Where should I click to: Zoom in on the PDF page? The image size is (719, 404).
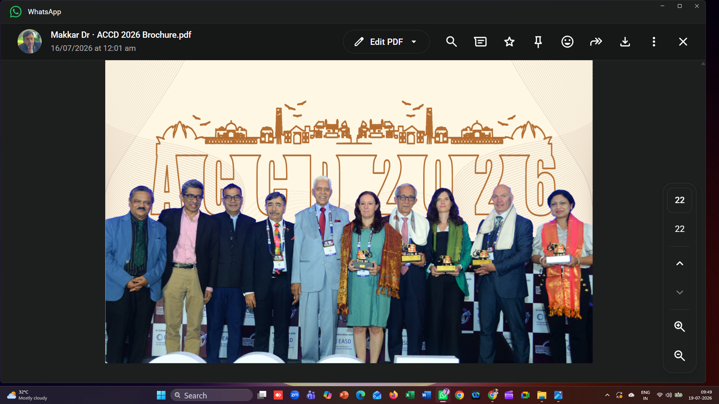pyautogui.click(x=680, y=327)
